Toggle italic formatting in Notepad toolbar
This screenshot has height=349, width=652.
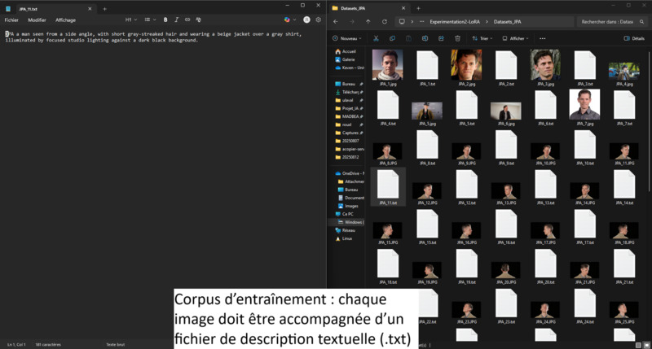[x=176, y=20]
